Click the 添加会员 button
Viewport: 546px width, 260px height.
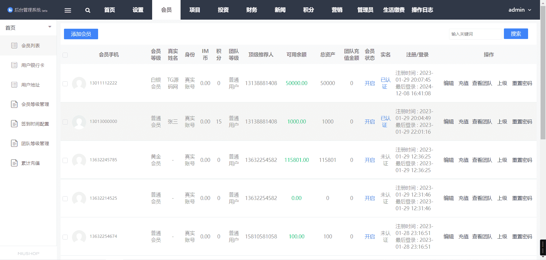coord(81,34)
